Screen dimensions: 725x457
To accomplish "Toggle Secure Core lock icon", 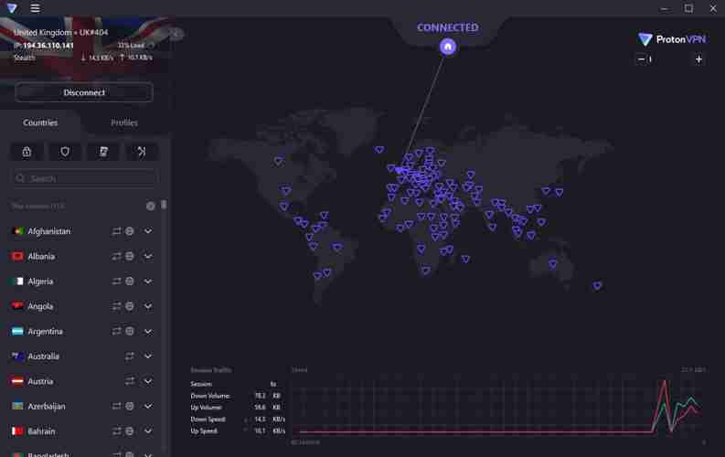I will point(27,152).
